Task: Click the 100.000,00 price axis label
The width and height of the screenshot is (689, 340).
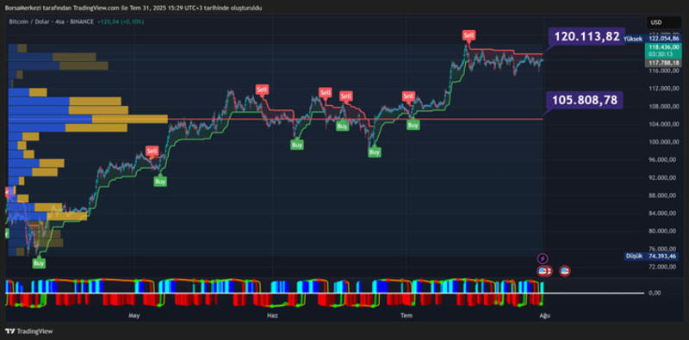Action: [x=664, y=142]
